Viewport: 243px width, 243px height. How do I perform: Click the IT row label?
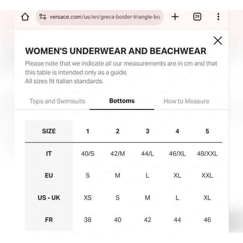pos(49,154)
